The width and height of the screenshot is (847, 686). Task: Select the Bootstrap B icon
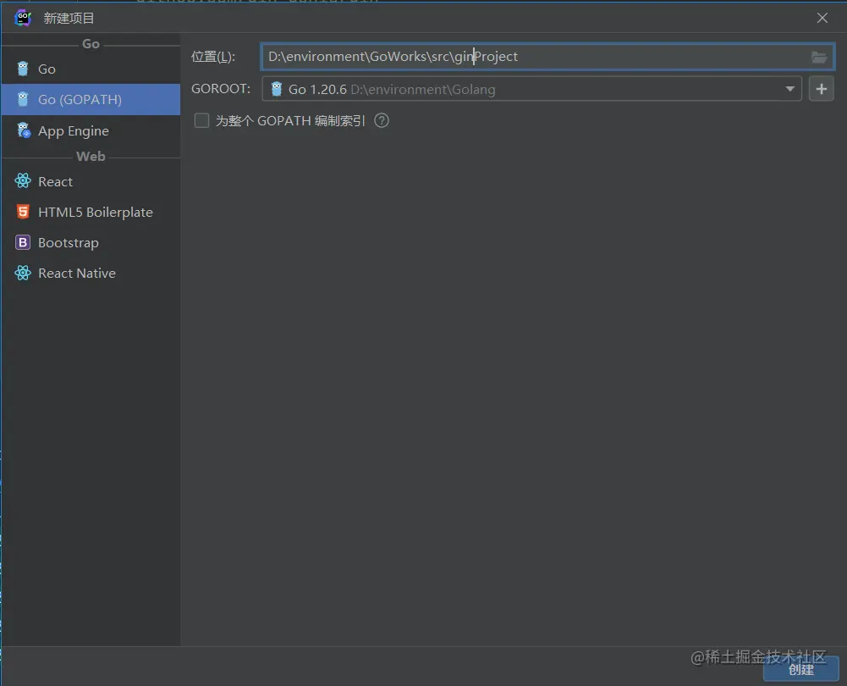pyautogui.click(x=23, y=242)
